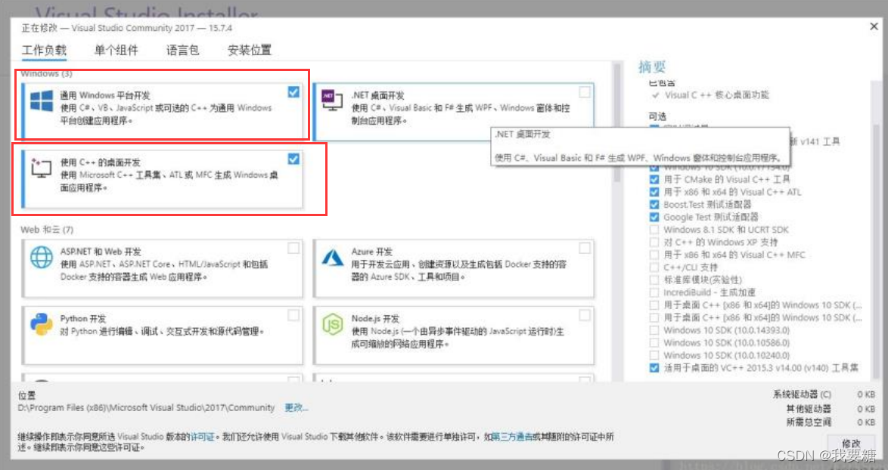Select the Python 开发 card title
Viewport: 888px width, 470px height.
(83, 318)
